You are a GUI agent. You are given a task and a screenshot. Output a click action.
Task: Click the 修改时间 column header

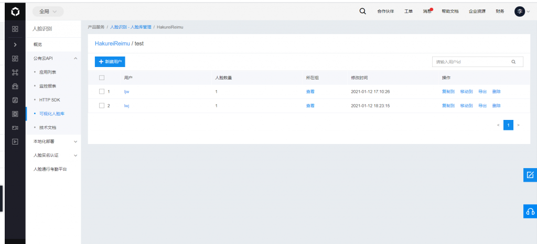pyautogui.click(x=359, y=77)
